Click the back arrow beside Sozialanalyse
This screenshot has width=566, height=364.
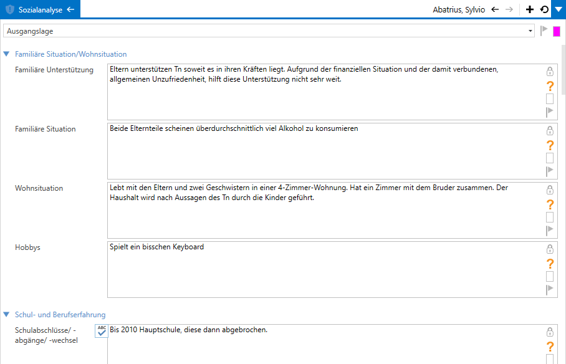70,9
